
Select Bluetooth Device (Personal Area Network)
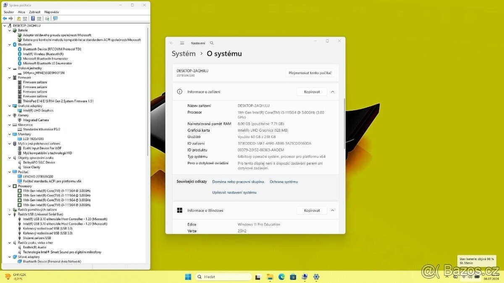52,262
